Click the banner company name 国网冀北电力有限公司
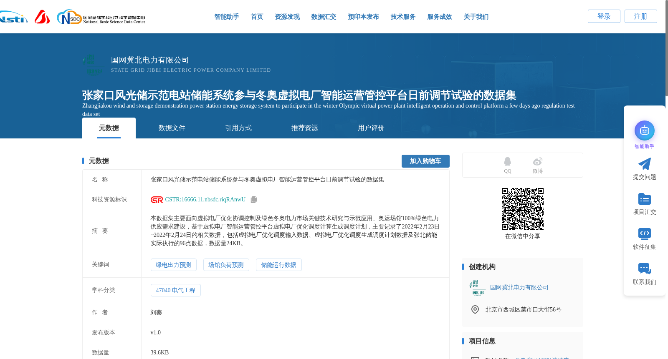The width and height of the screenshot is (668, 359). point(150,60)
